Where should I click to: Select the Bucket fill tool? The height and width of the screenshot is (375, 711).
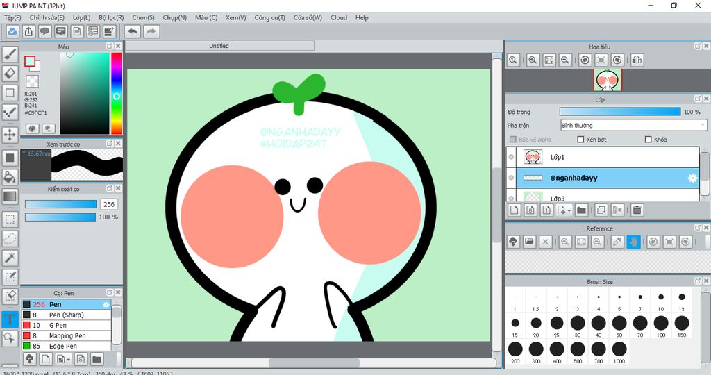pyautogui.click(x=10, y=177)
